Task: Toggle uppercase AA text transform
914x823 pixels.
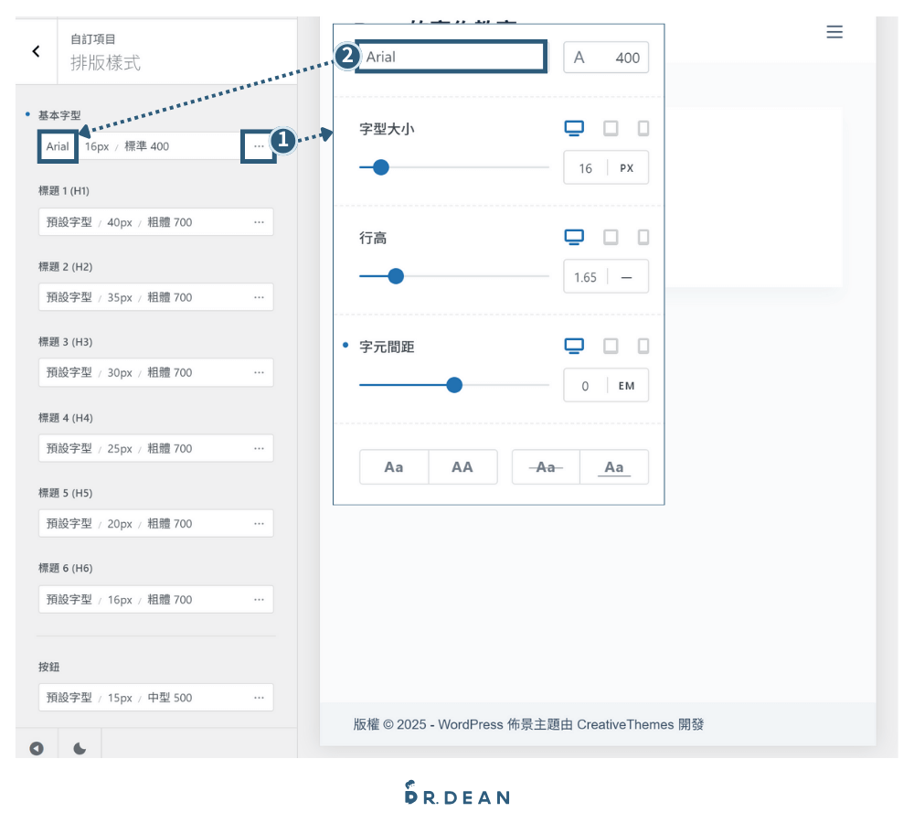Action: [462, 466]
